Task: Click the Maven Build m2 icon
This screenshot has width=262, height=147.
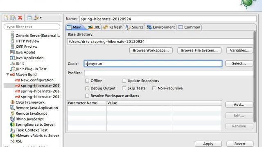Action: coord(12,74)
